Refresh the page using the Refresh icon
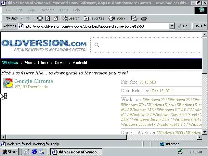208x156 pixels. pos(48,18)
